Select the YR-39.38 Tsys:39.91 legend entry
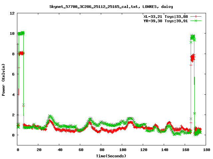This screenshot has width=213, height=159. (x=166, y=21)
